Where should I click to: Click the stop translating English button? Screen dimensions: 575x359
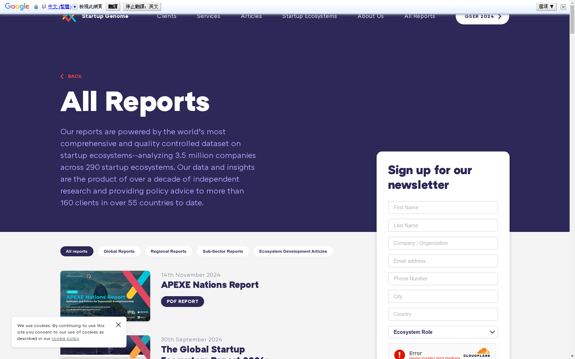point(142,7)
